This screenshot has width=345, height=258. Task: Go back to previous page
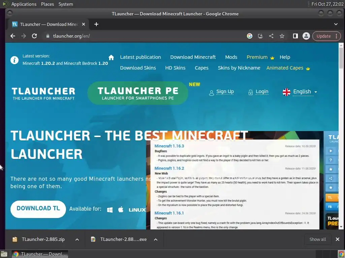pyautogui.click(x=13, y=36)
